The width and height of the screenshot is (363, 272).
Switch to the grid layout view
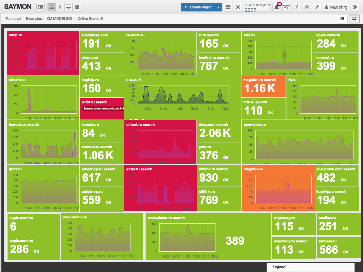(x=342, y=19)
